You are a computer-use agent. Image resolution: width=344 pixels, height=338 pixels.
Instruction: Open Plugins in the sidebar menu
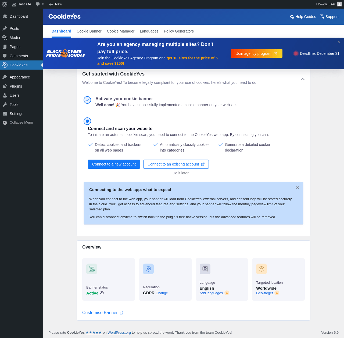click(21, 86)
